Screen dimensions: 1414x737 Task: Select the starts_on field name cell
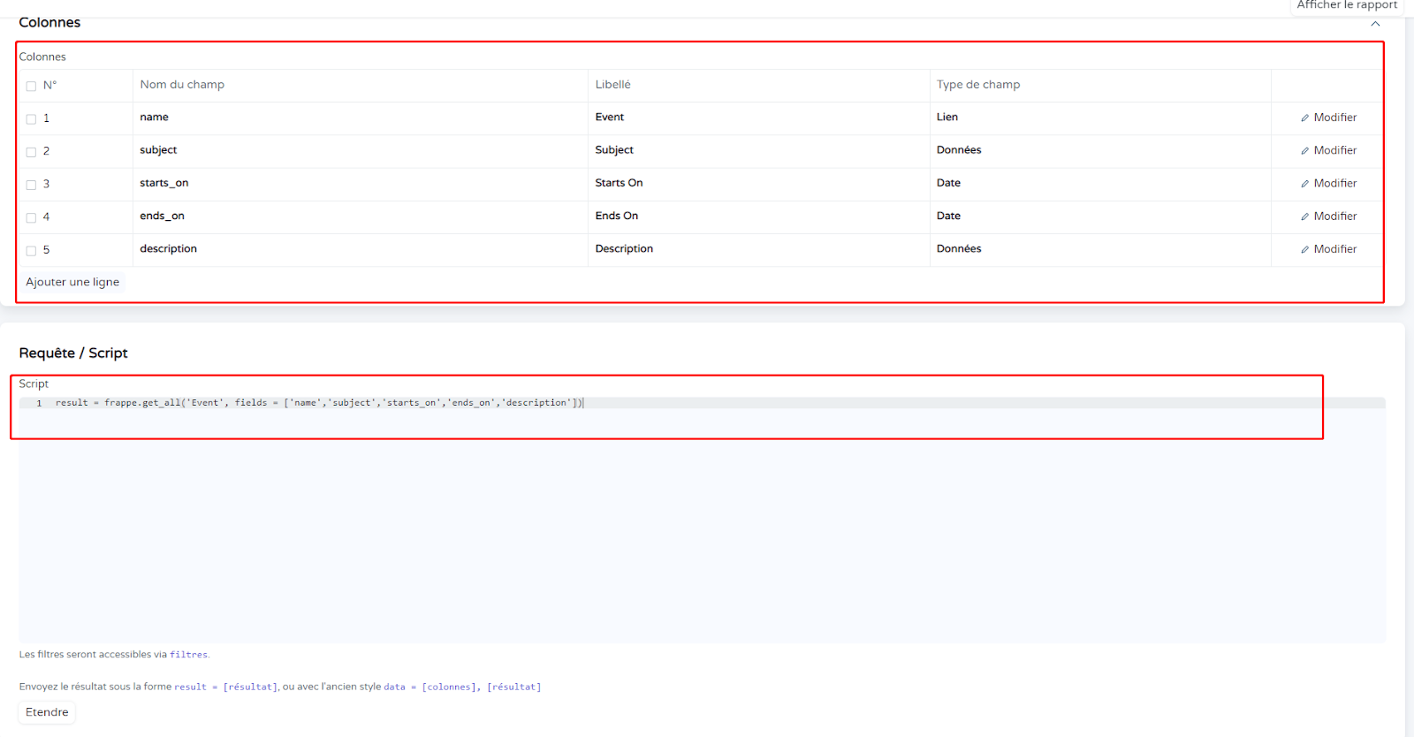tap(164, 183)
